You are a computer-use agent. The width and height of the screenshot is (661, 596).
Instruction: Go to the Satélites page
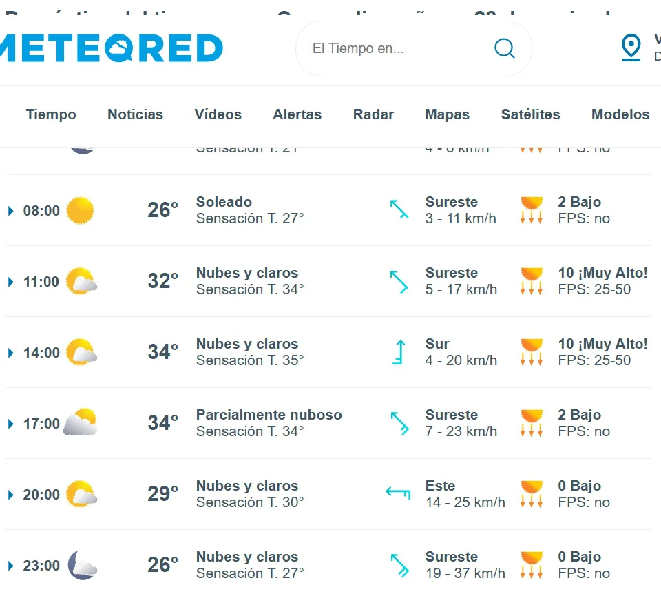[530, 114]
